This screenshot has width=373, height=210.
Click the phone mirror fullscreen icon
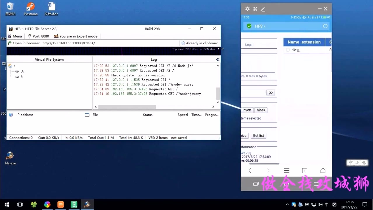click(x=255, y=9)
